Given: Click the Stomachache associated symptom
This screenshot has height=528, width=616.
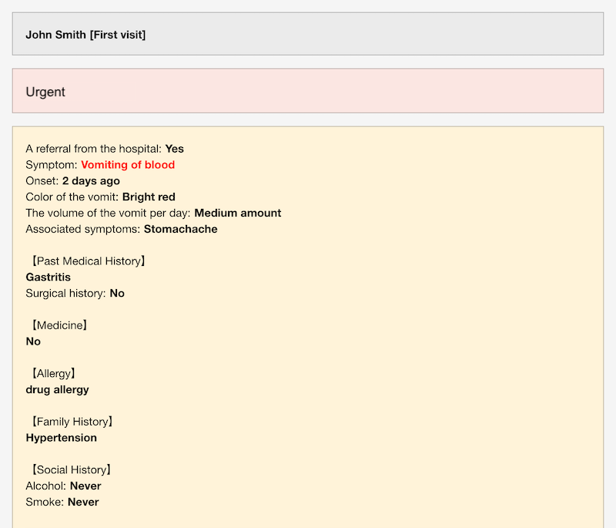Looking at the screenshot, I should pos(181,229).
